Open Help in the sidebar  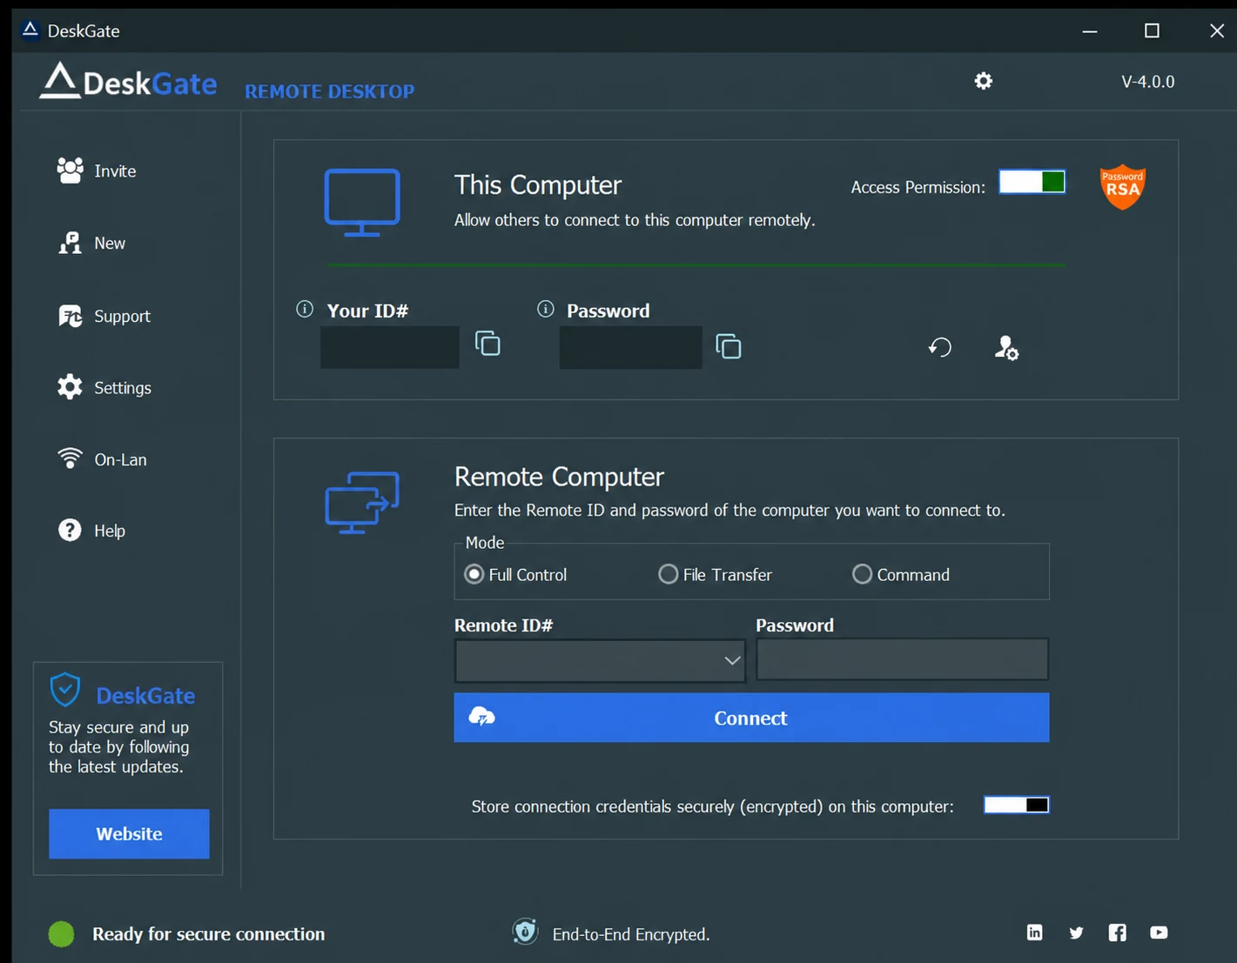pos(91,531)
